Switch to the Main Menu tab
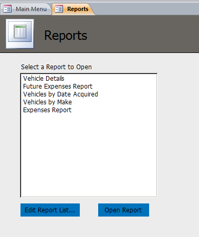This screenshot has width=199, height=237. [x=26, y=9]
